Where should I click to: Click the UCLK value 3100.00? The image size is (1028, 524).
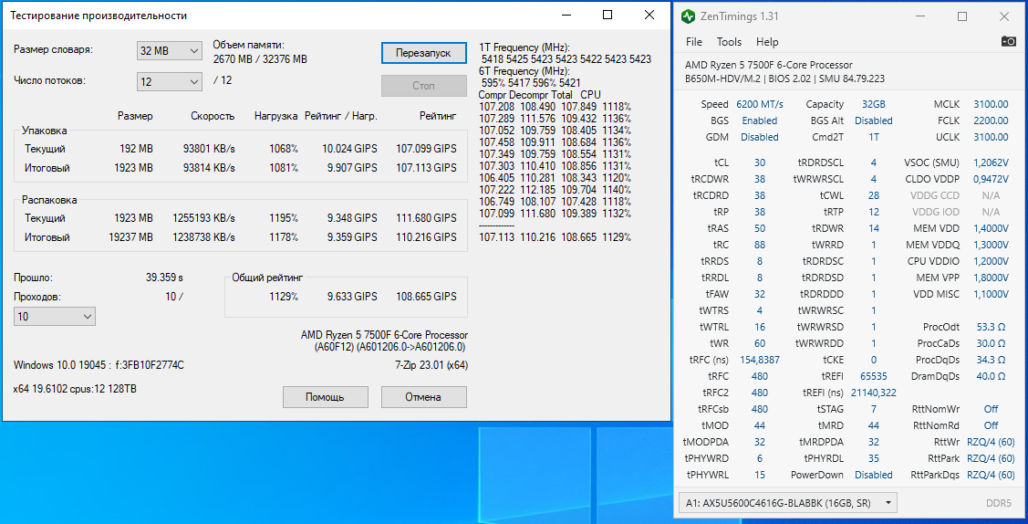[991, 137]
